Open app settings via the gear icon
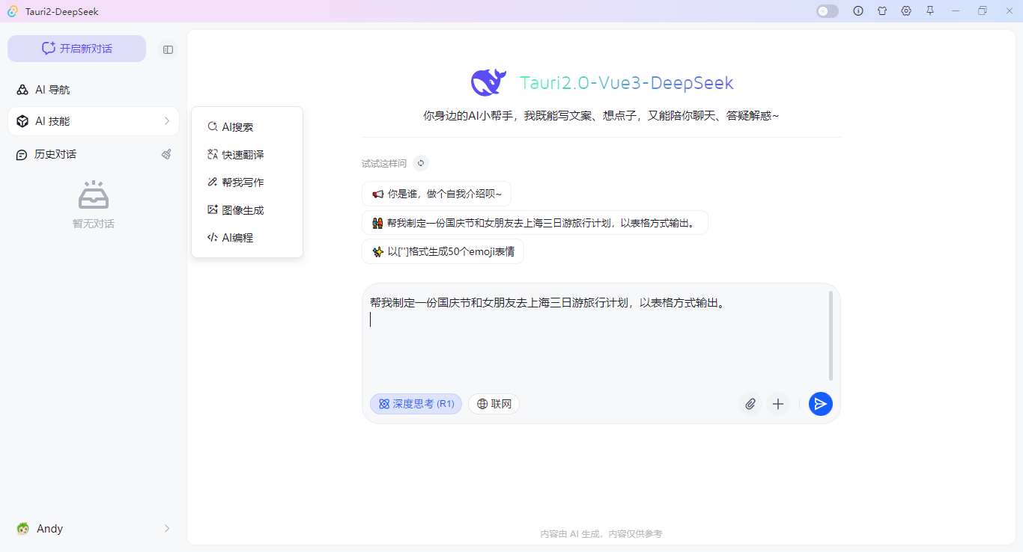Viewport: 1023px width, 552px height. 906,11
